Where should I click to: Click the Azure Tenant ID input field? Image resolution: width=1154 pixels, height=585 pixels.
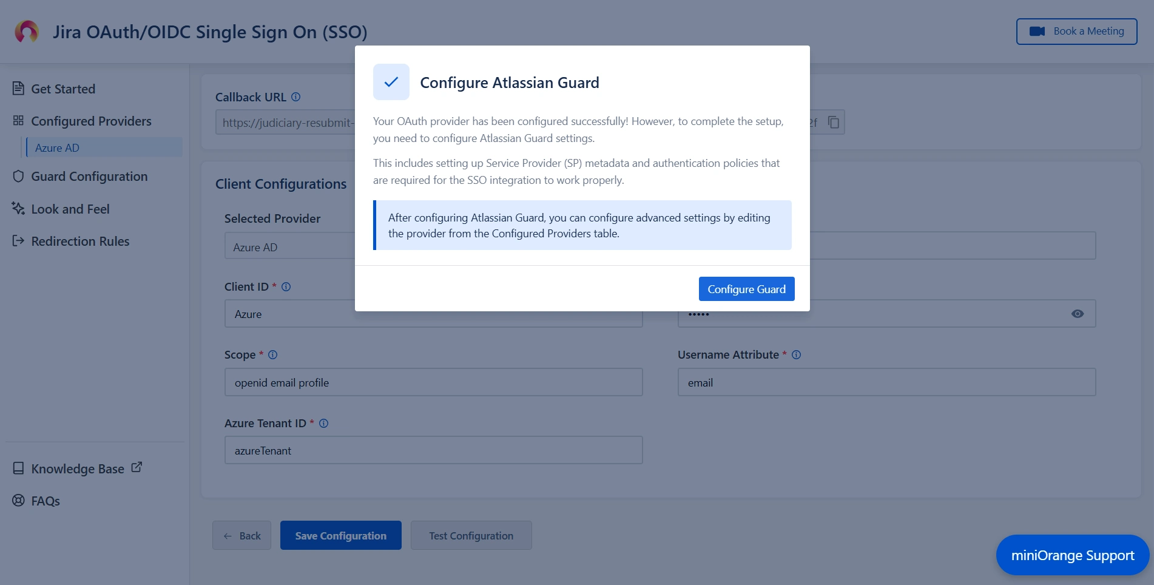tap(433, 450)
